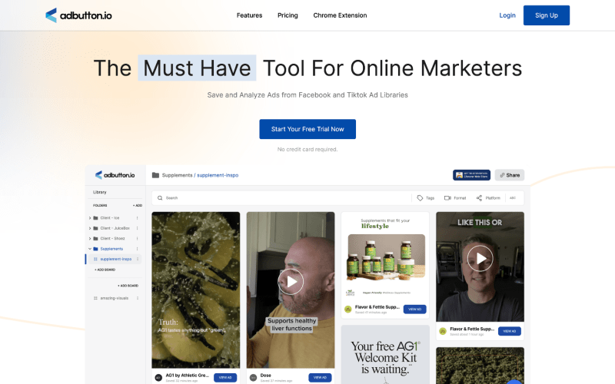Image resolution: width=615 pixels, height=384 pixels.
Task: Select the supplement-inspo board
Action: pyautogui.click(x=115, y=259)
